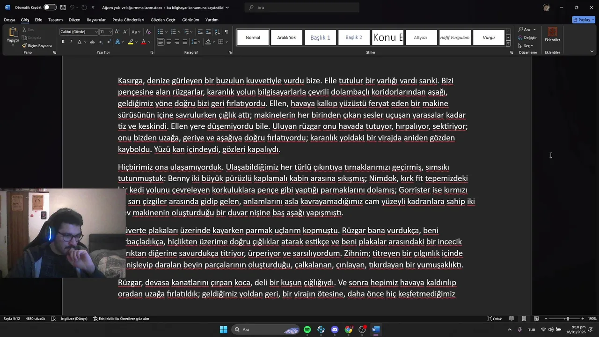Click the 4650 sözcük word count
The height and width of the screenshot is (337, 599).
pos(36,319)
